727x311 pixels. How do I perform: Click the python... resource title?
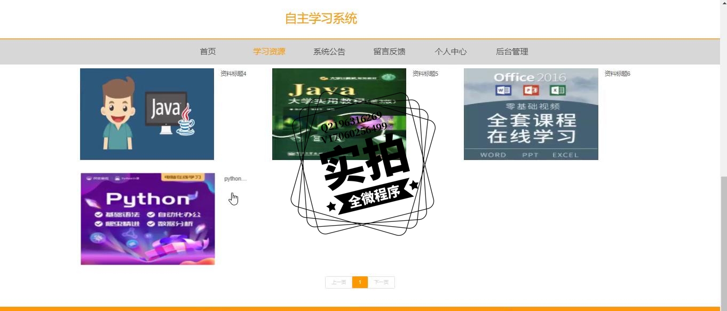point(235,179)
